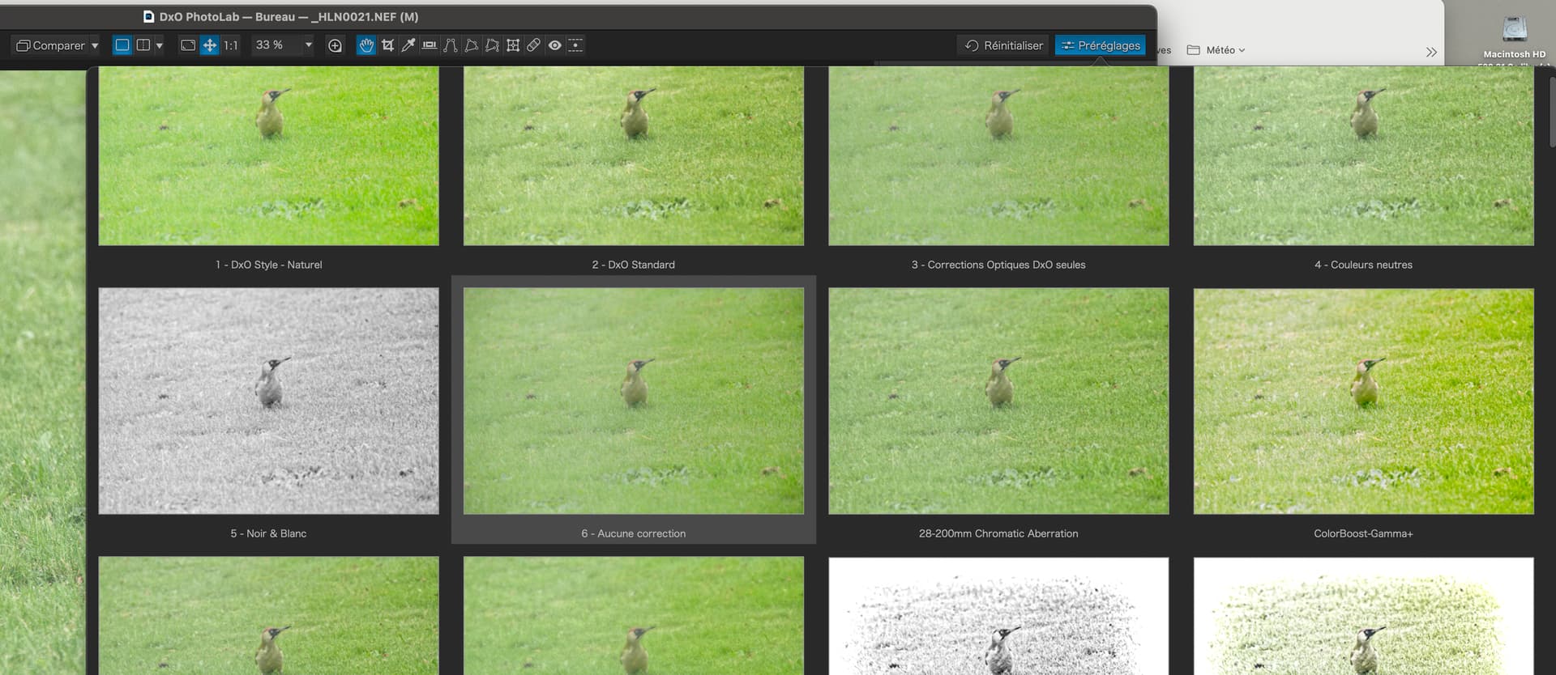
Task: Click the circled plus icon
Action: pos(335,45)
